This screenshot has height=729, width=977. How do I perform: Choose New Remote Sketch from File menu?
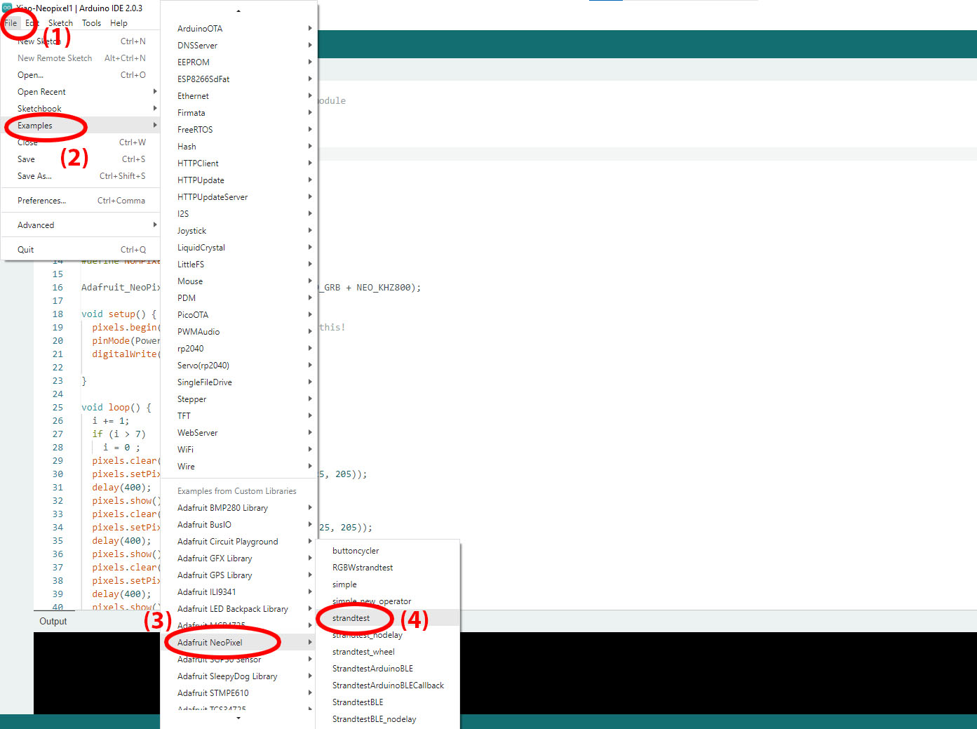tap(80, 58)
